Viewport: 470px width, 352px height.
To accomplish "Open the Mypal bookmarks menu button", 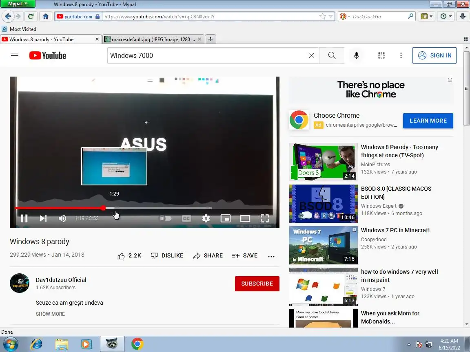I will pyautogui.click(x=426, y=16).
